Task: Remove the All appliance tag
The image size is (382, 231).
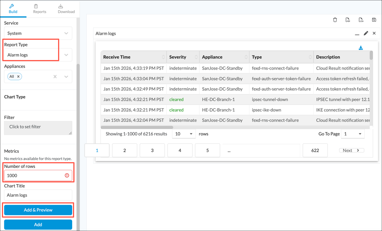Action: [18, 76]
